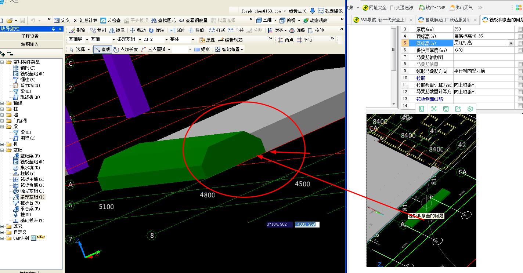Select the 矩形 rectangle drawing tool

tap(202, 49)
